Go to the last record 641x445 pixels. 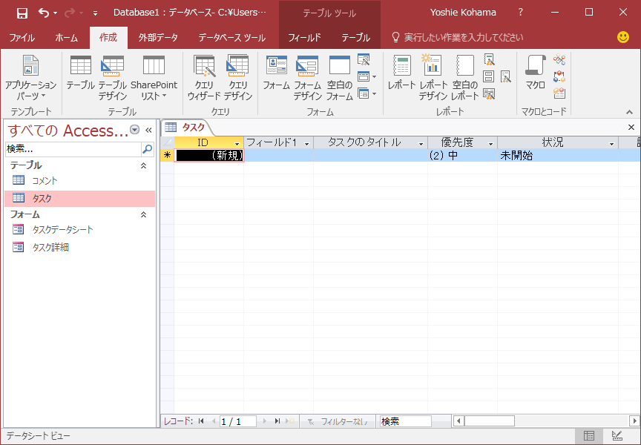pos(277,421)
